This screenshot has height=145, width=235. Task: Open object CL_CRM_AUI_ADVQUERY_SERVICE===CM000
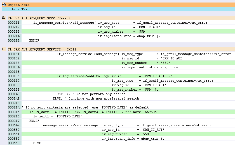pyautogui.click(x=42, y=18)
